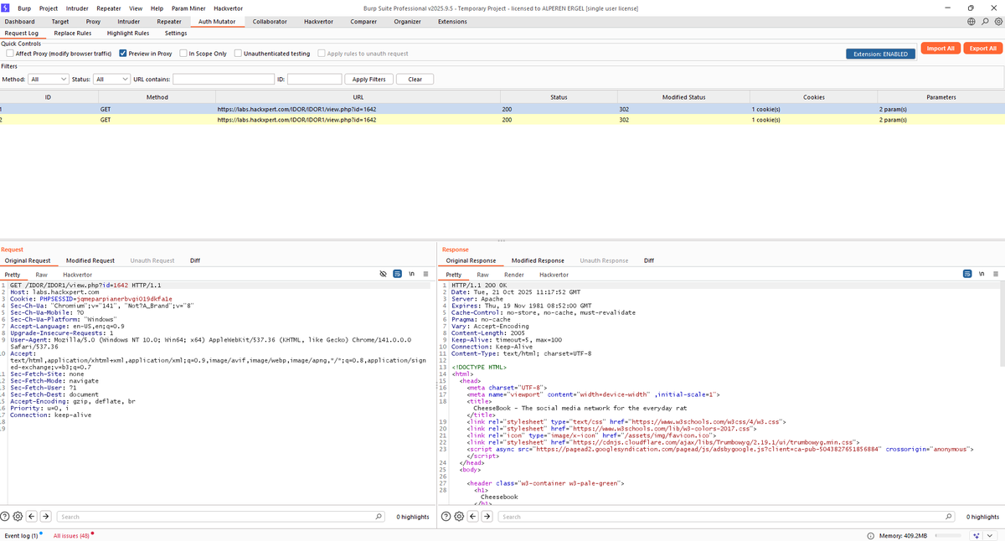
Task: Toggle pretty-print icon in Request viewer
Action: click(398, 274)
